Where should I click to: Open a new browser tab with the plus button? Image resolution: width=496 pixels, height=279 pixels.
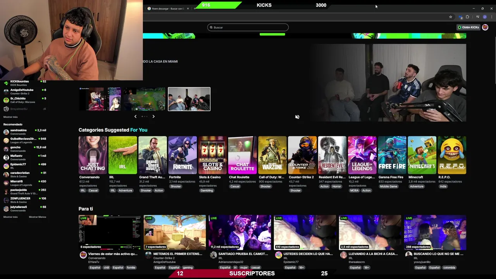(x=195, y=9)
